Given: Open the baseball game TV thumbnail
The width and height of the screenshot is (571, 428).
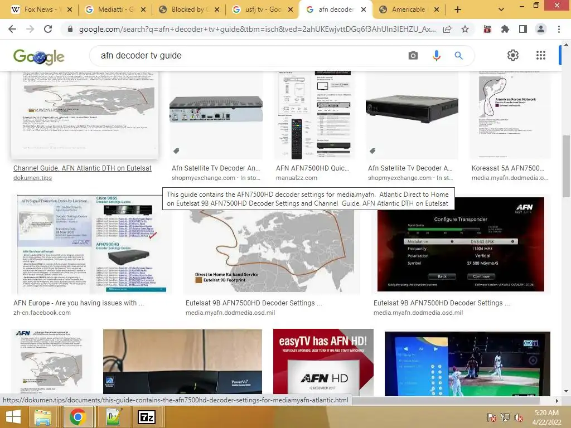Looking at the screenshot, I should [x=467, y=363].
